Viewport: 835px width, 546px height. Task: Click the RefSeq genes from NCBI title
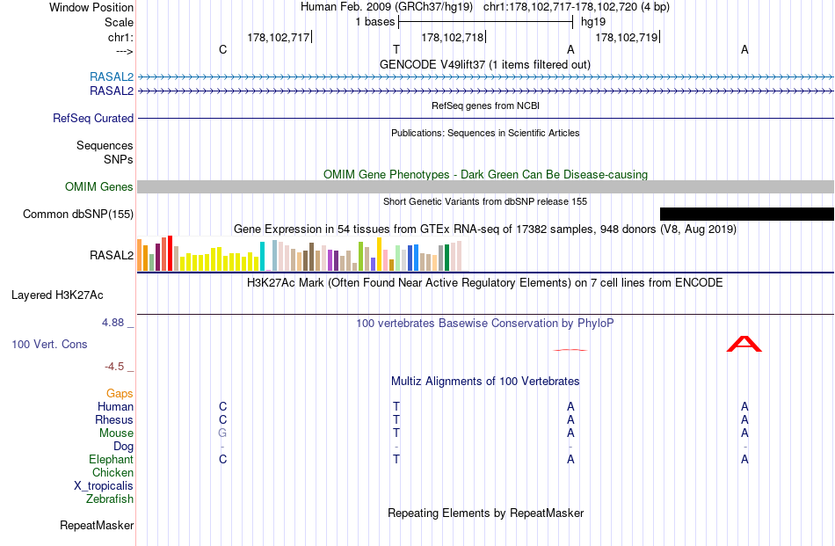(485, 106)
